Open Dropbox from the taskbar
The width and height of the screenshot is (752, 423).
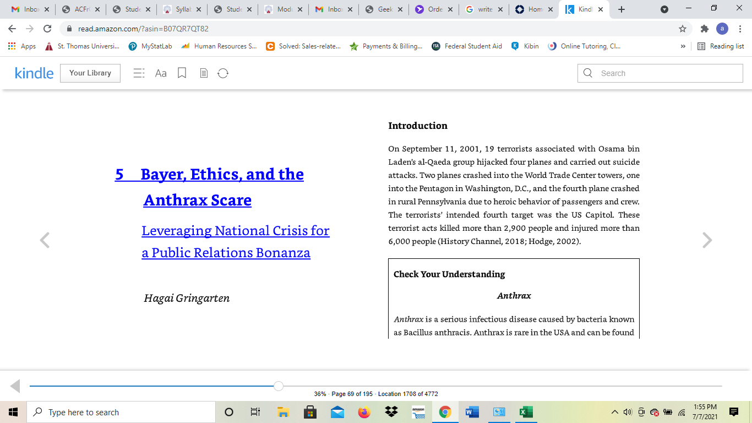pyautogui.click(x=391, y=412)
